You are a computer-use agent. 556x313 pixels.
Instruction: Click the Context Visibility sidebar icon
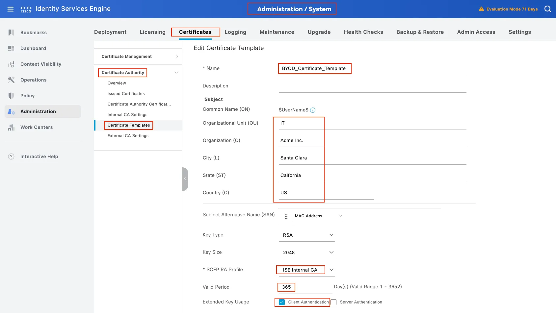[11, 64]
